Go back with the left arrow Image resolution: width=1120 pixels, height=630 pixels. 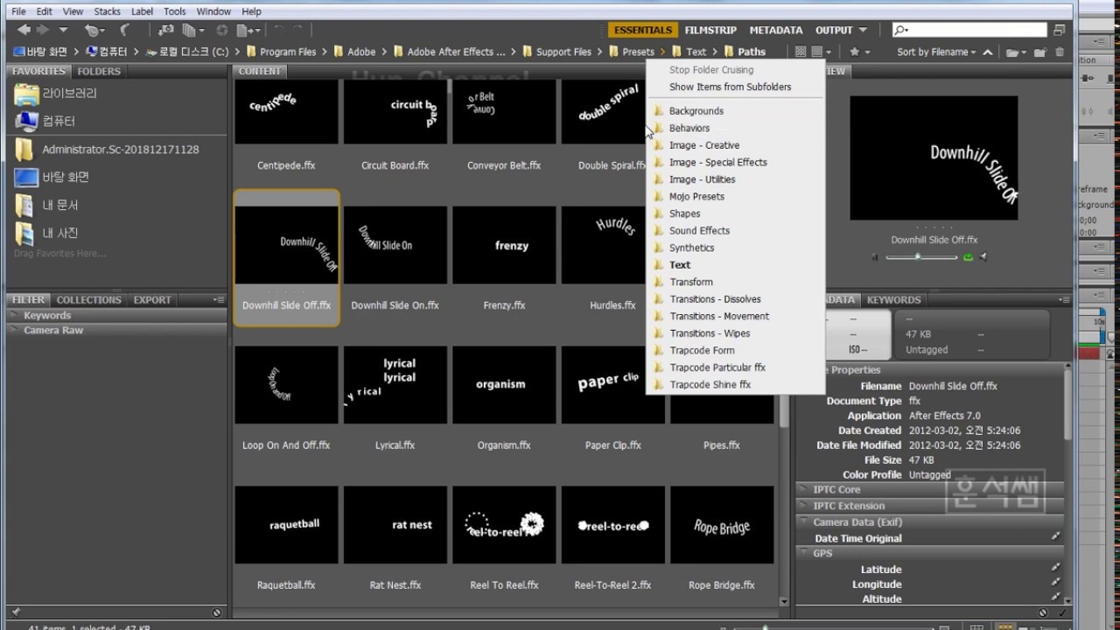point(24,30)
